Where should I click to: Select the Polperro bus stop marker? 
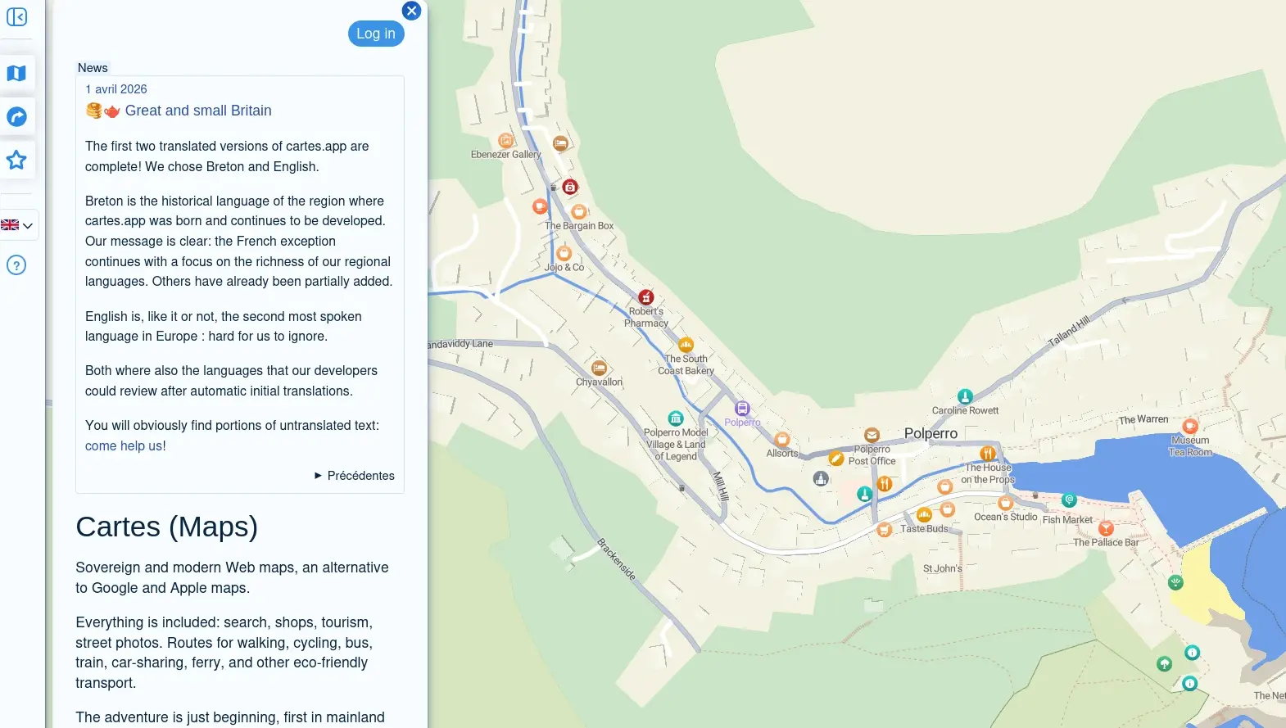[742, 409]
